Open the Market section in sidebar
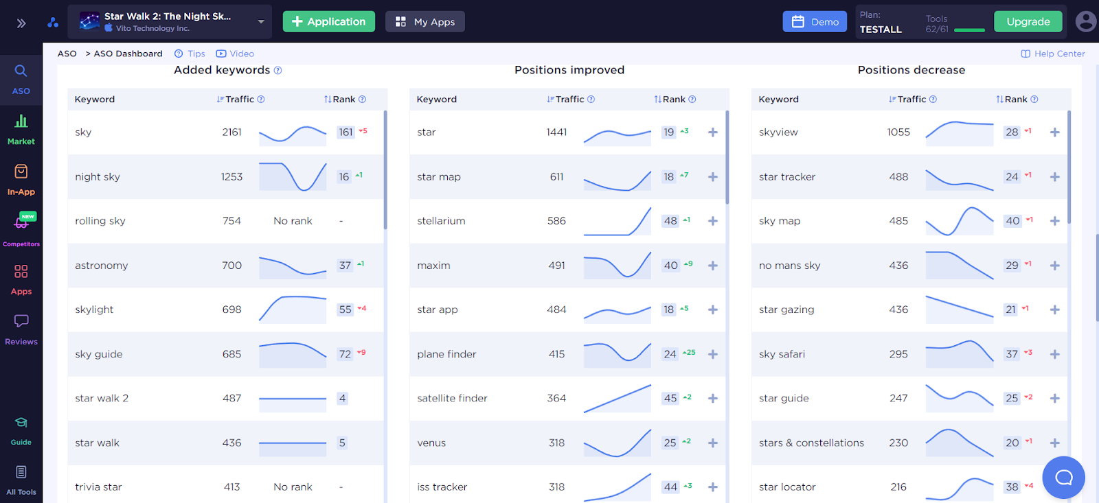The width and height of the screenshot is (1099, 503). pyautogui.click(x=21, y=130)
